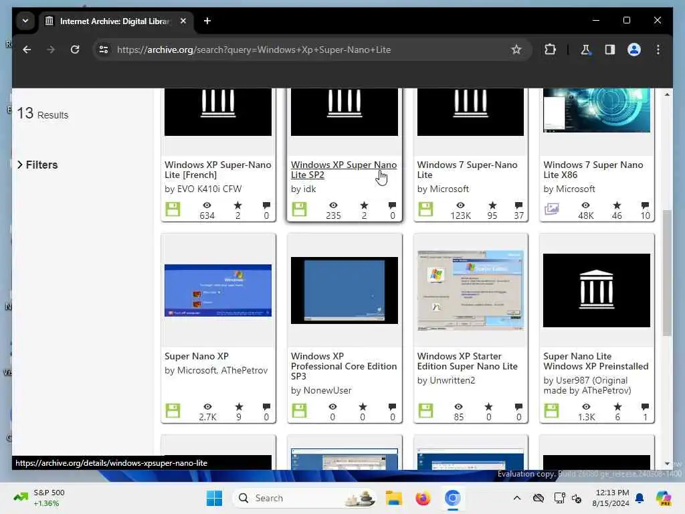Open the Chrome profile avatar

click(634, 50)
